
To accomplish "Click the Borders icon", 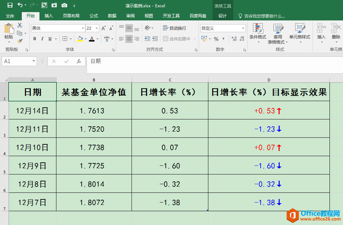I will [65, 39].
